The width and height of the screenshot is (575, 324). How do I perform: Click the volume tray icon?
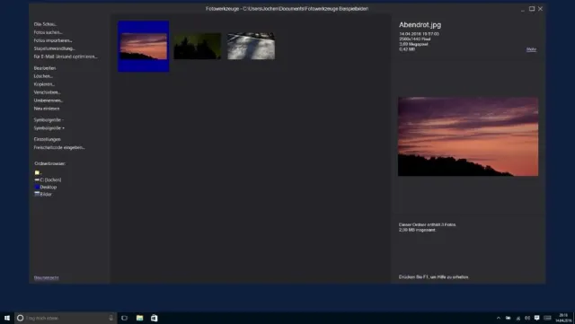527,318
